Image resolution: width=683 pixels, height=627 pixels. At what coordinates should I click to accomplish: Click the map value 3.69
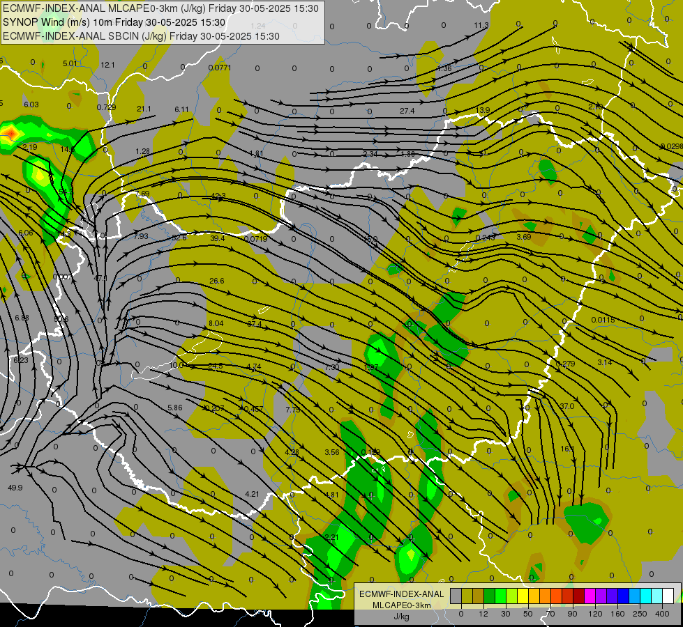[x=523, y=237]
